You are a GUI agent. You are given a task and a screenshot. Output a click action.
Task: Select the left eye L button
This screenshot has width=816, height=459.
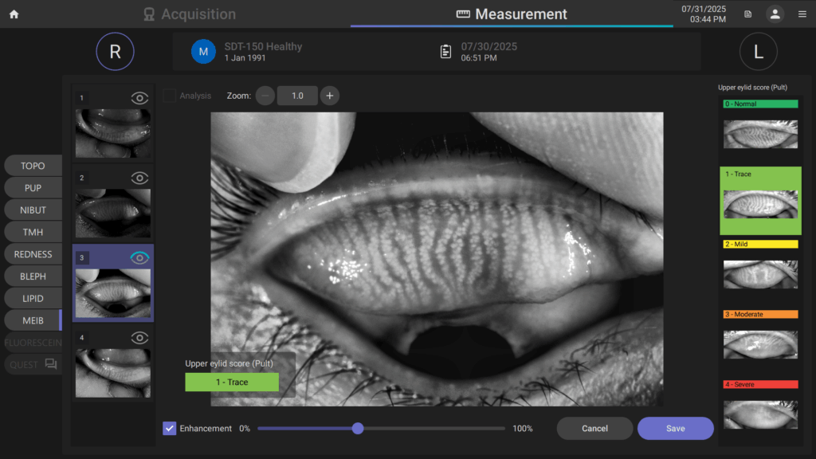(758, 52)
